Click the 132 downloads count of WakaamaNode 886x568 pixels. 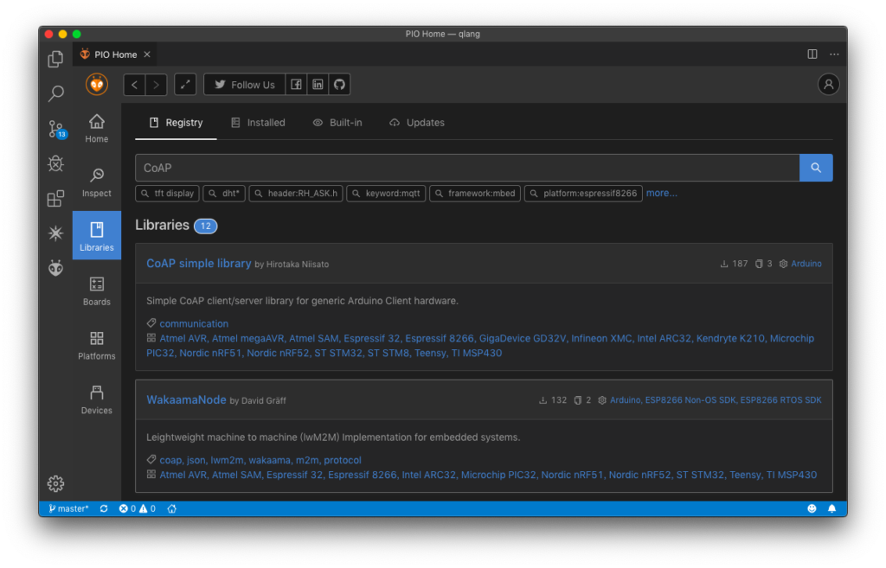[553, 399]
